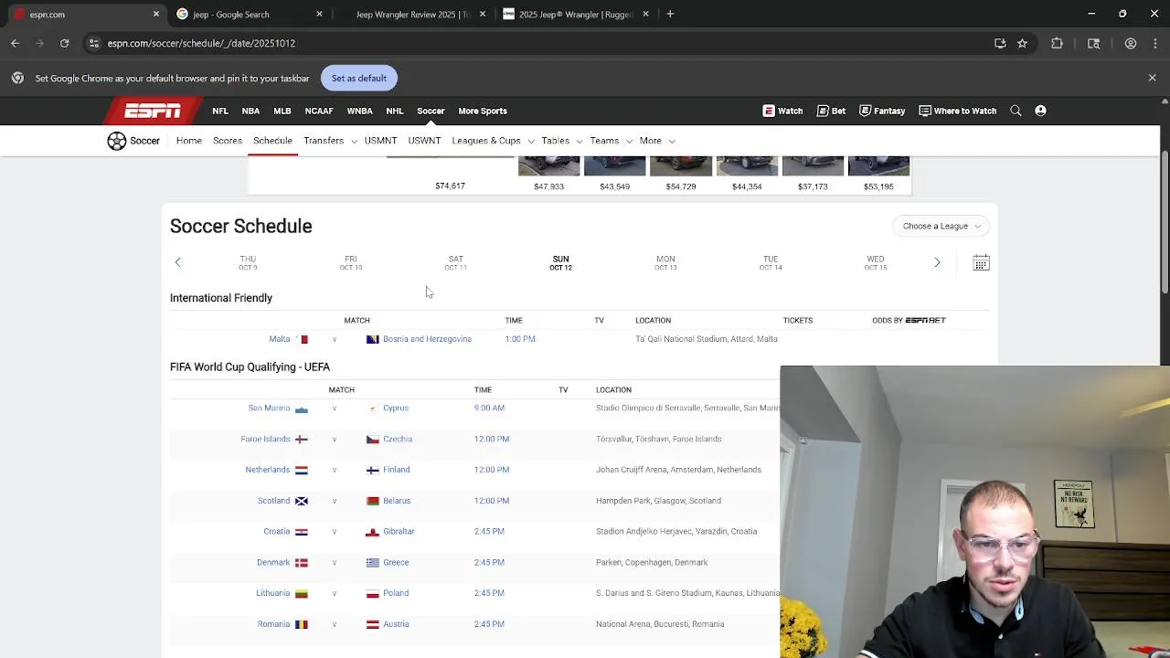This screenshot has width=1170, height=658.
Task: Open Chrome extensions puzzle icon
Action: tap(1057, 43)
